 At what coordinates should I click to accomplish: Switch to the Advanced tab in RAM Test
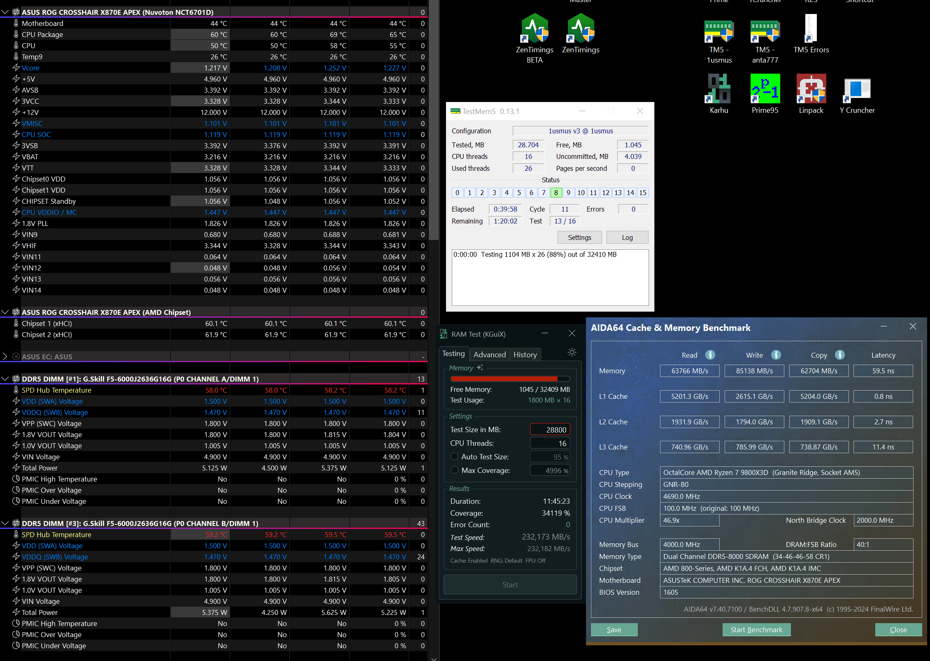click(x=489, y=354)
